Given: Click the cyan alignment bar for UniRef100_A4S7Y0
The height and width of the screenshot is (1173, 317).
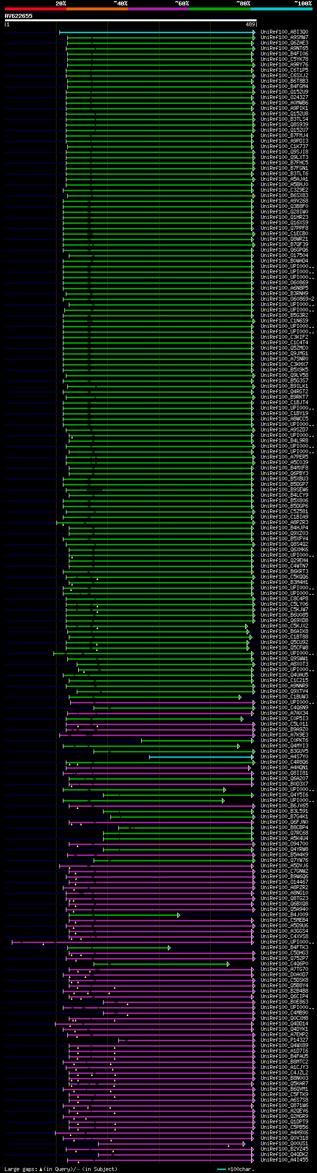Looking at the screenshot, I should (x=201, y=757).
